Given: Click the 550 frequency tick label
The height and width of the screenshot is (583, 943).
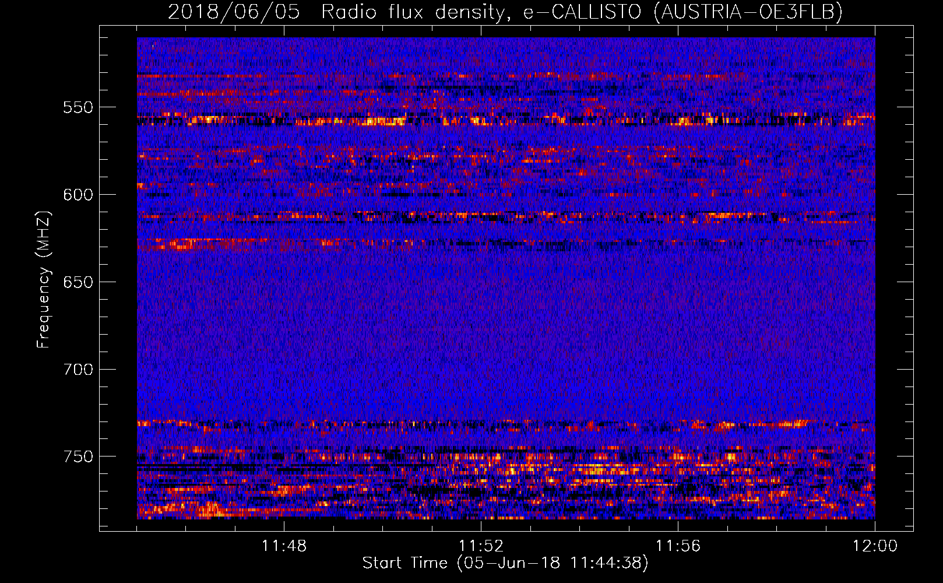Looking at the screenshot, I should click(x=78, y=108).
